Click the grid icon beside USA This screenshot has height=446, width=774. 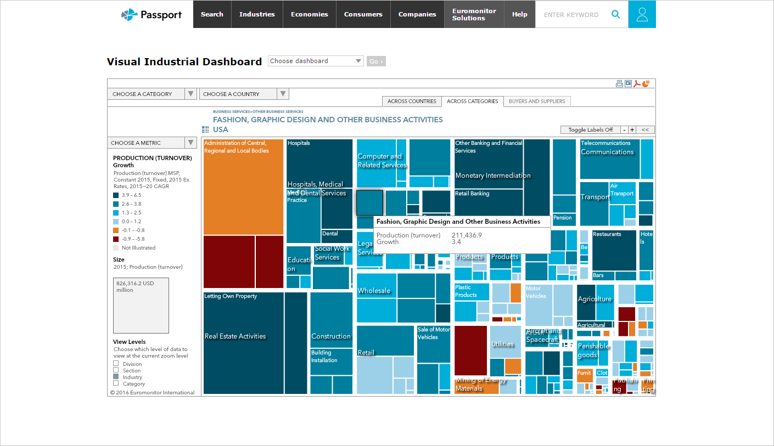(205, 129)
